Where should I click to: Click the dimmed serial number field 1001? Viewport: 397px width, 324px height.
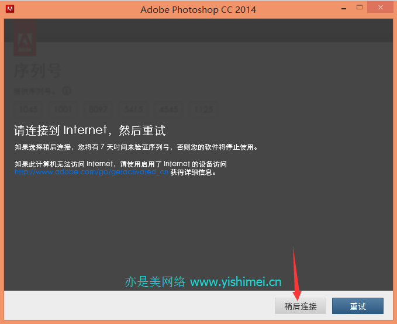click(63, 109)
